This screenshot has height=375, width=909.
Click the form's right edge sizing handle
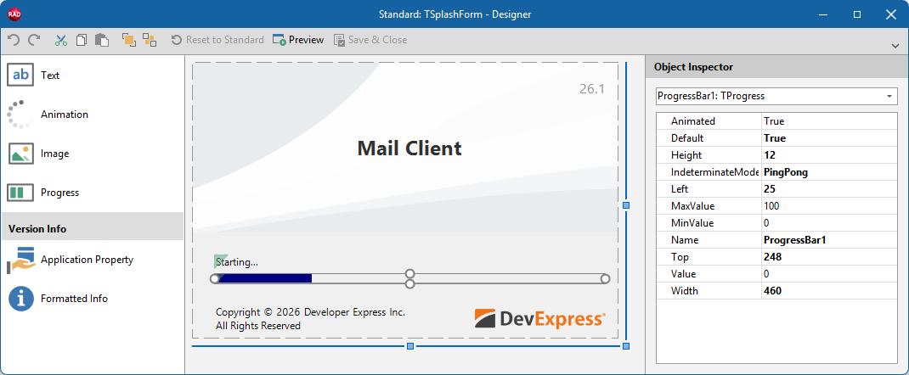point(625,204)
